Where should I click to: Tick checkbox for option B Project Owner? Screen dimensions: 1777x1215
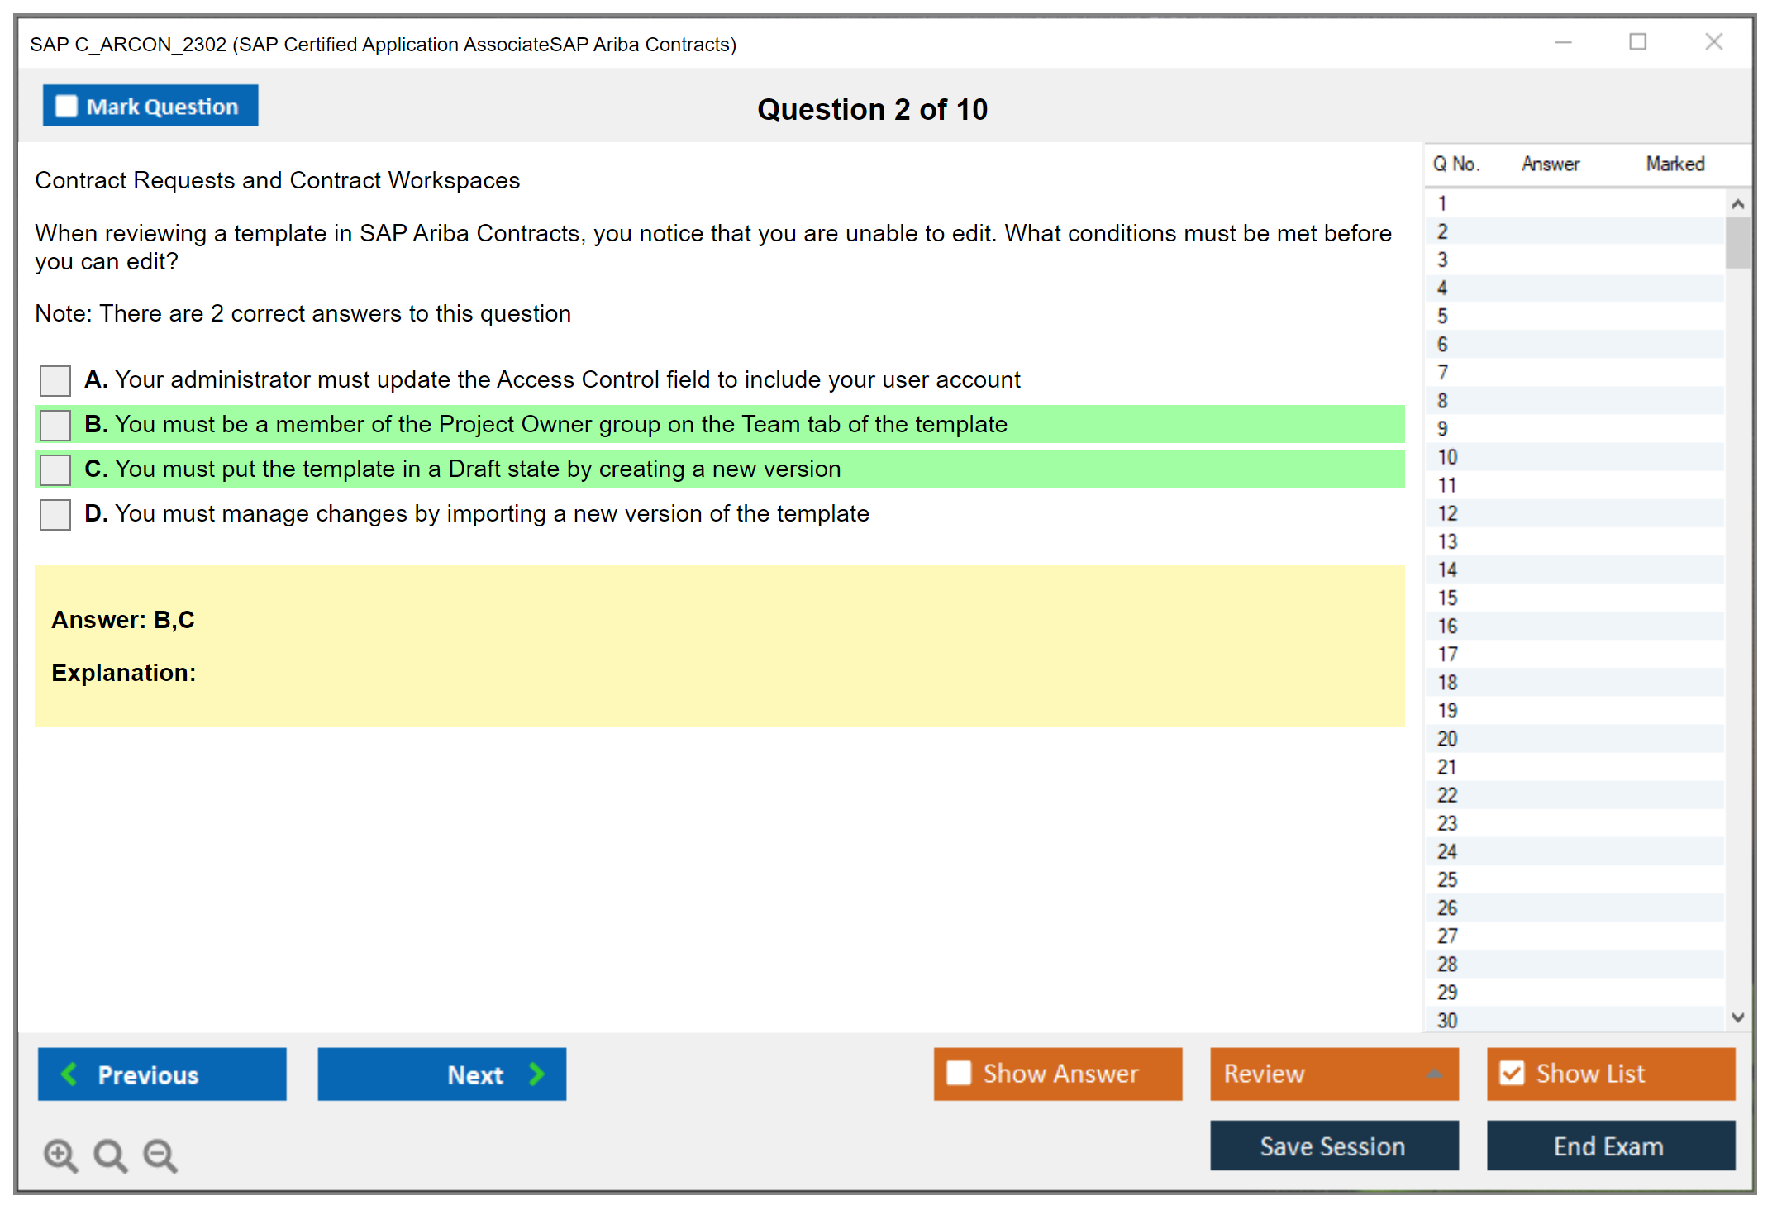55,425
